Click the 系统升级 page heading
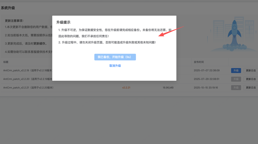The height and width of the screenshot is (144, 258). coord(8,8)
